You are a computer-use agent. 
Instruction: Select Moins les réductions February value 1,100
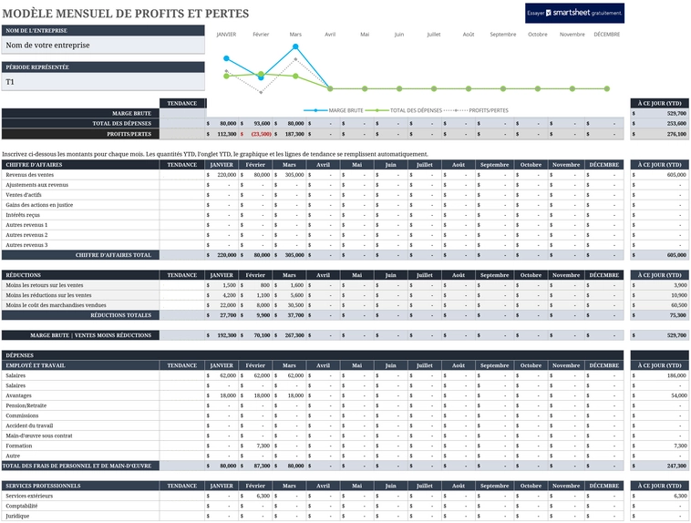point(255,295)
